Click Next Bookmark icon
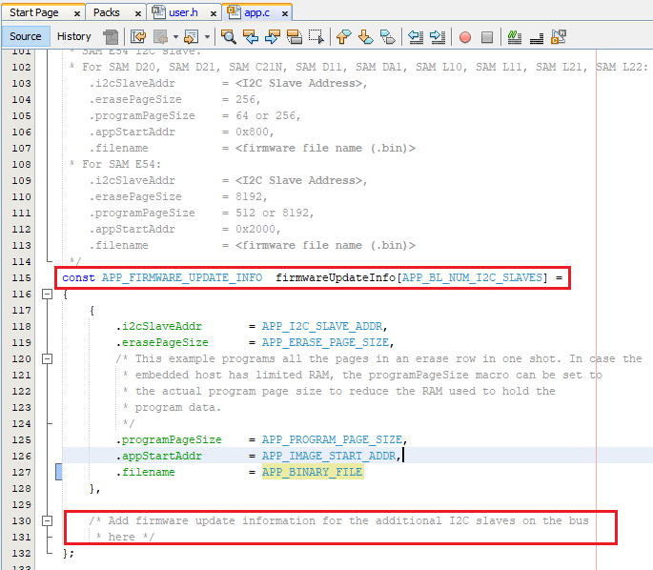 [x=366, y=36]
